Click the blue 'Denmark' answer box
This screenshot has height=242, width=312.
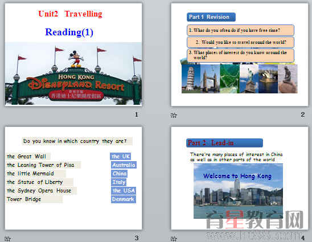click(124, 199)
